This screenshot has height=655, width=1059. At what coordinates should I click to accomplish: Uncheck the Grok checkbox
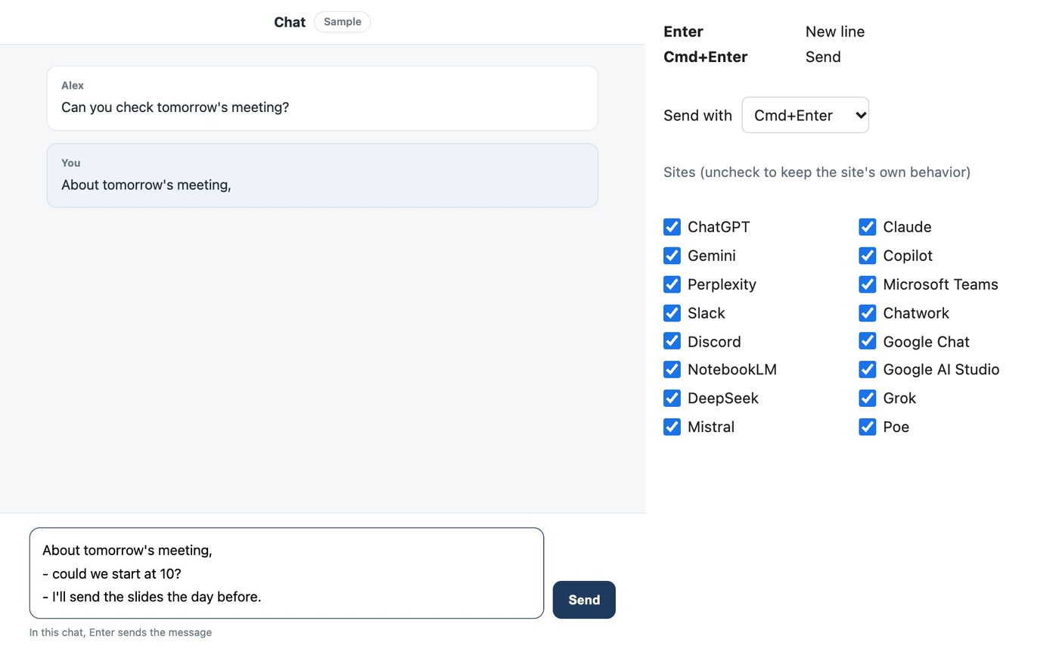[x=868, y=399]
